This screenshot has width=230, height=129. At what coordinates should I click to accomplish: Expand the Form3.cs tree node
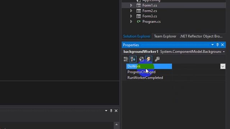tap(131, 16)
